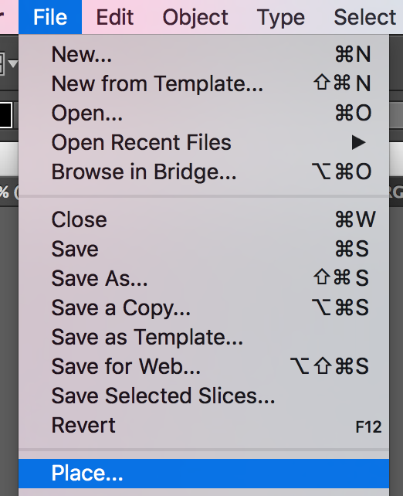This screenshot has height=496, width=403.
Task: Click the Save menu item
Action: pos(204,249)
